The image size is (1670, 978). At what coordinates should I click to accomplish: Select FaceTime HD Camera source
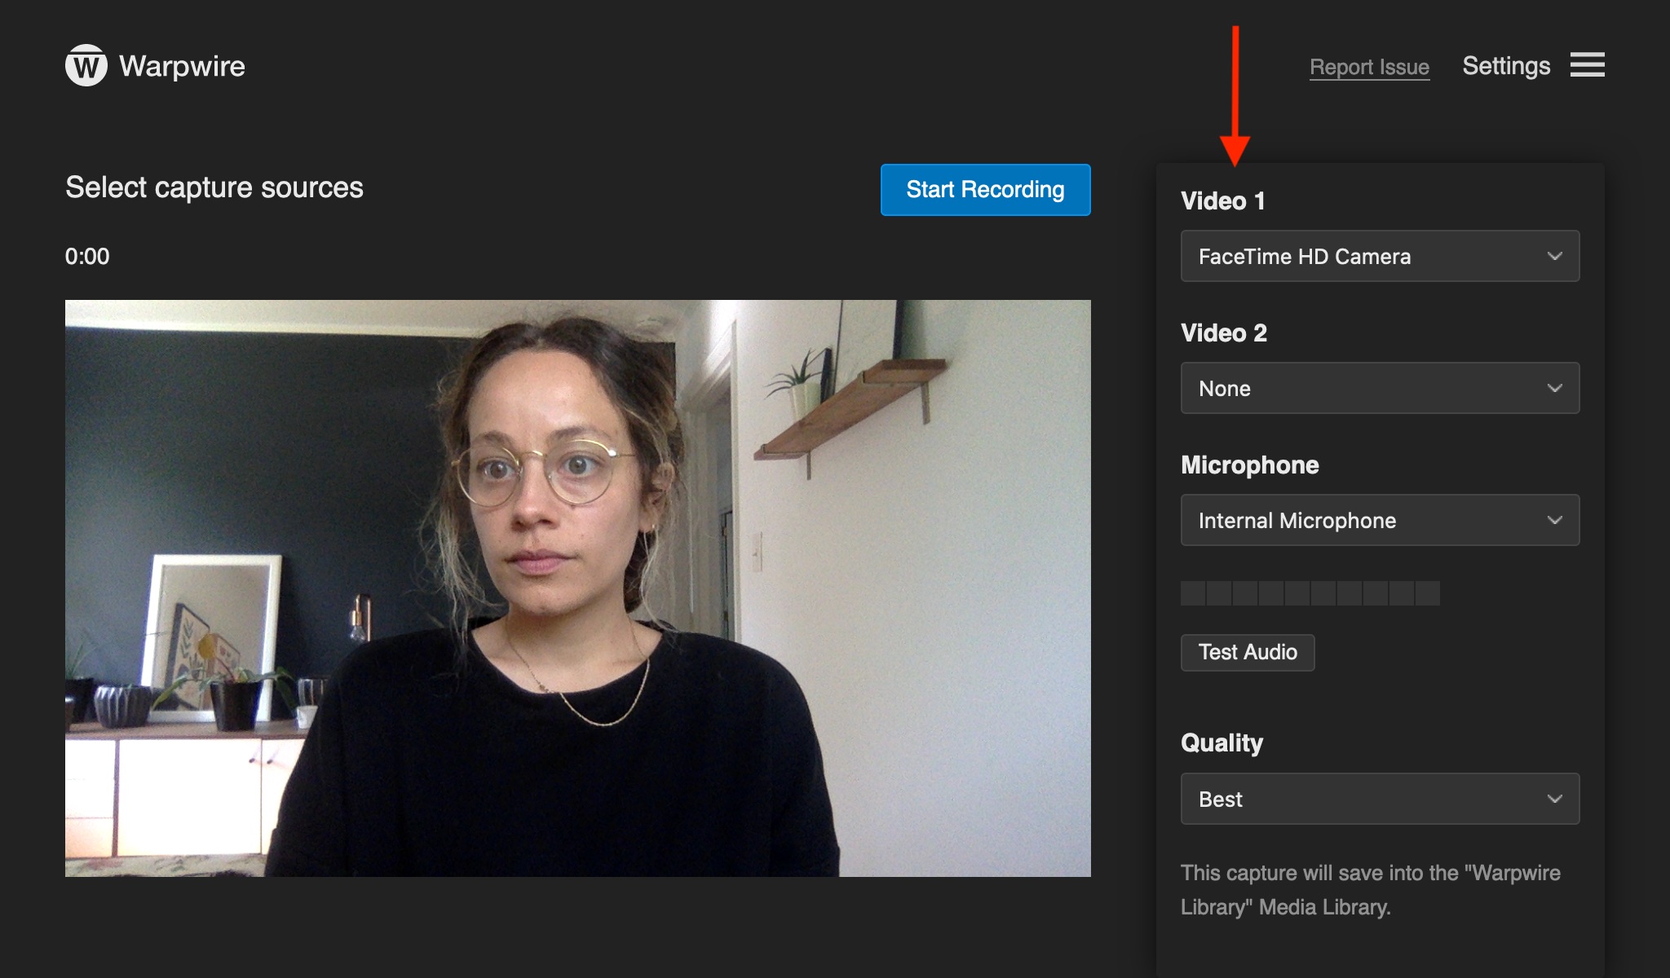point(1380,256)
